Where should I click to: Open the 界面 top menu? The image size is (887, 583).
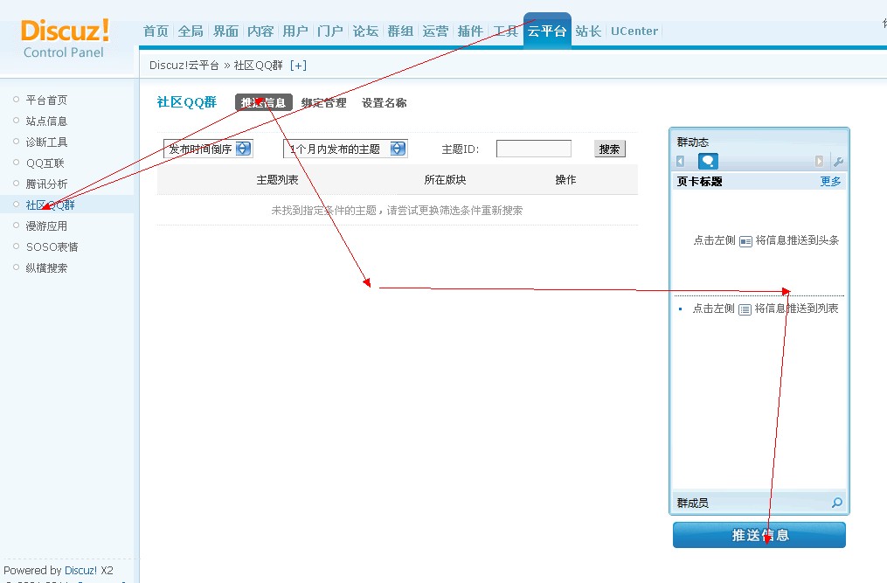pos(225,31)
